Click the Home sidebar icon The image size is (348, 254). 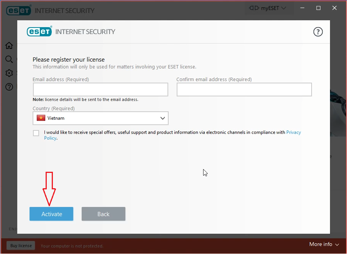click(9, 46)
